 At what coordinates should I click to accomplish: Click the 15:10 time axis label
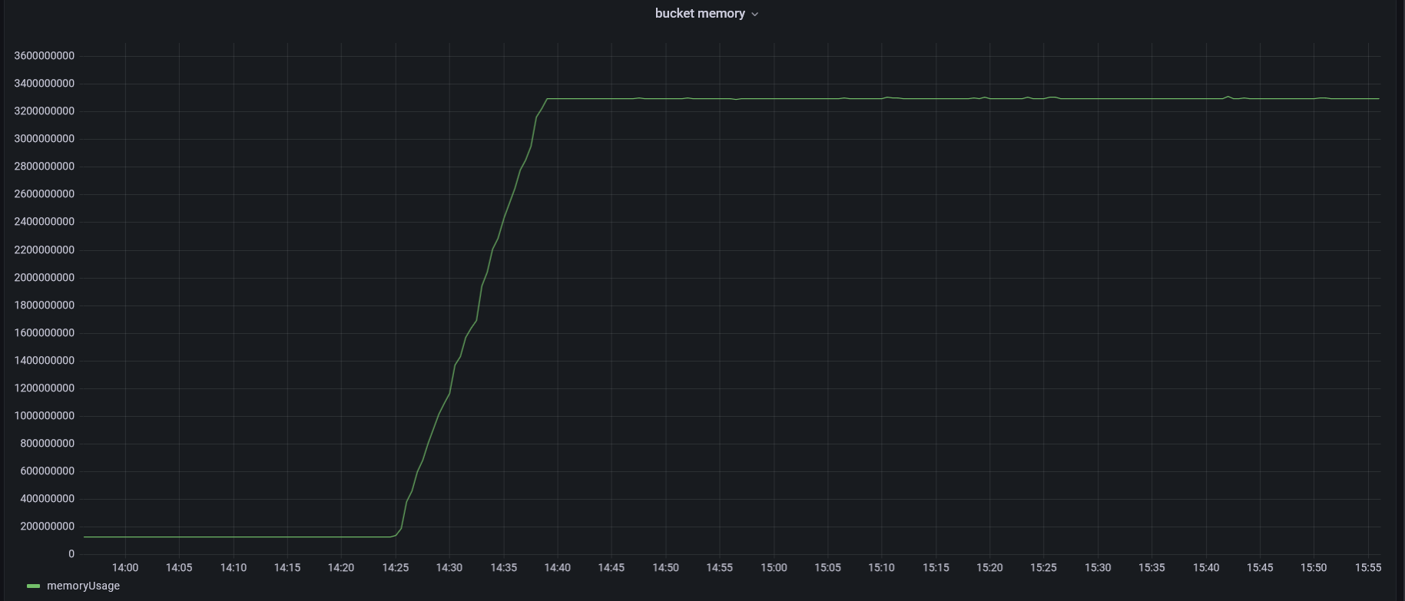tap(881, 568)
